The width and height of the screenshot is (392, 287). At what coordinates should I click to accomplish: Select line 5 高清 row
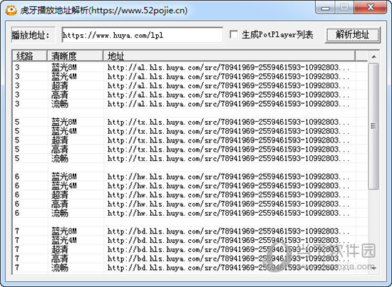coord(190,150)
